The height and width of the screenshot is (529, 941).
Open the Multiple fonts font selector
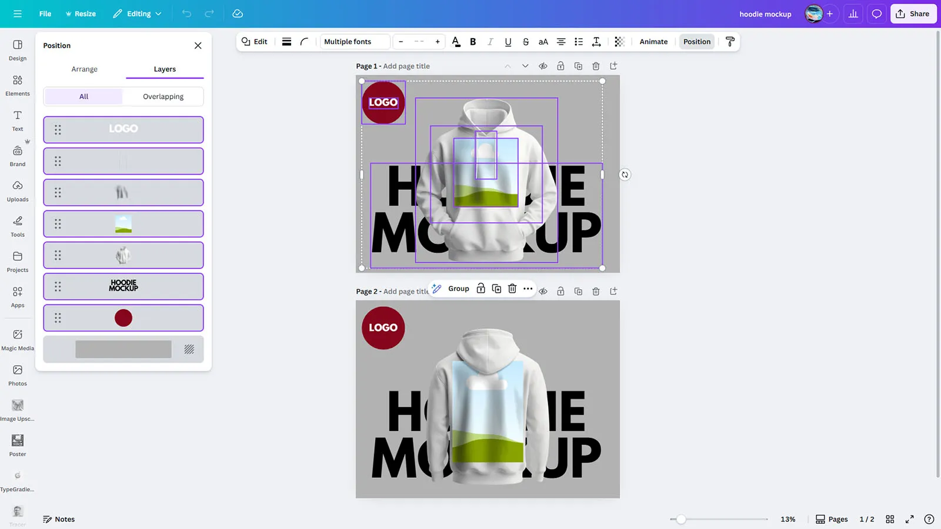[x=355, y=42]
